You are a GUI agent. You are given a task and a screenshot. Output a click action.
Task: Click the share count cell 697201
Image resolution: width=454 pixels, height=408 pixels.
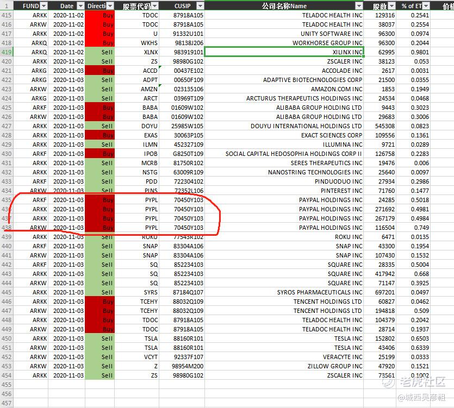coord(380,292)
